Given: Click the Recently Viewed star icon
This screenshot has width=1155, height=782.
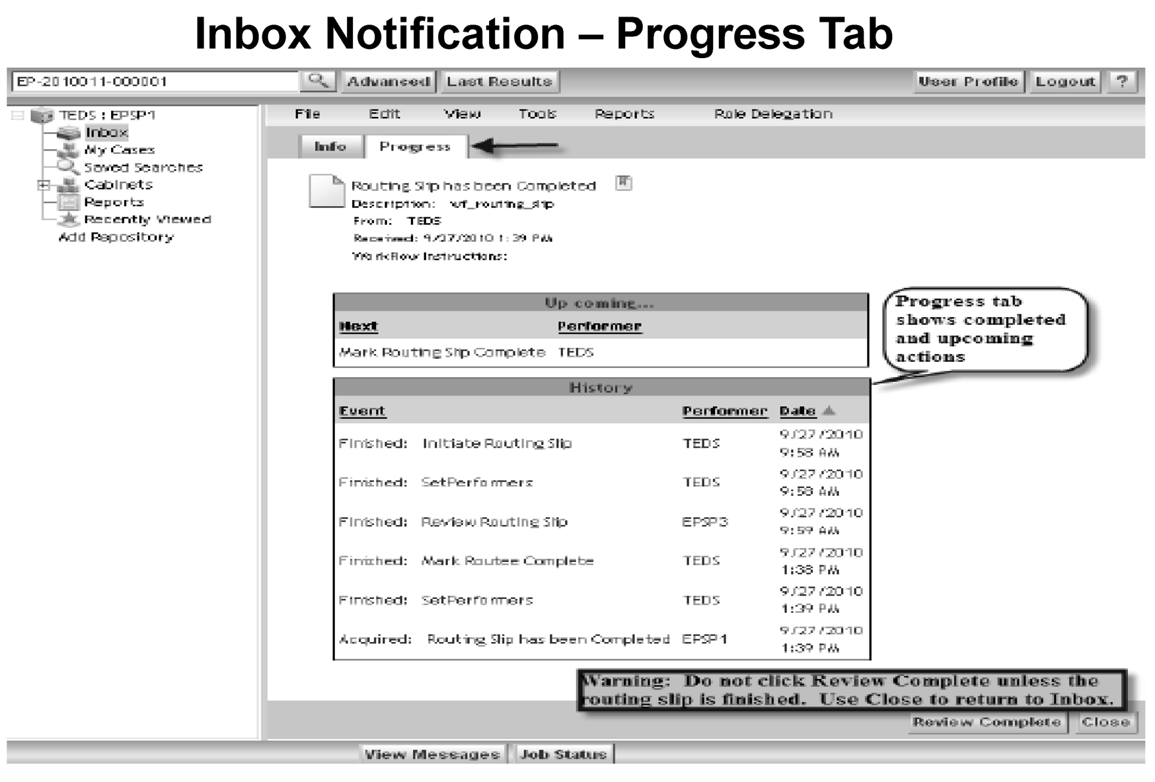Looking at the screenshot, I should (x=68, y=219).
